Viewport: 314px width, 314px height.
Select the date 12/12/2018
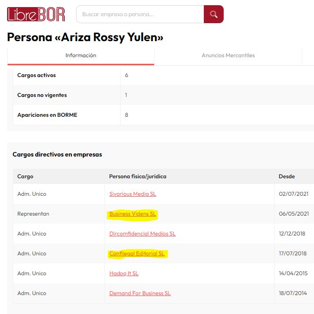292,234
